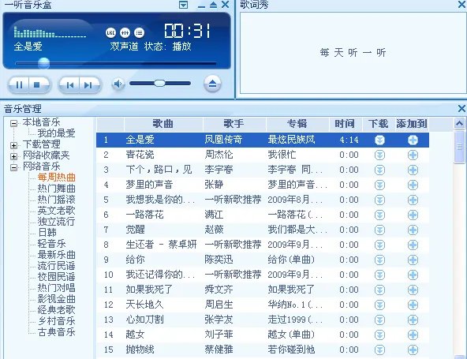Download the song 给你
467x359 pixels.
pyautogui.click(x=379, y=260)
